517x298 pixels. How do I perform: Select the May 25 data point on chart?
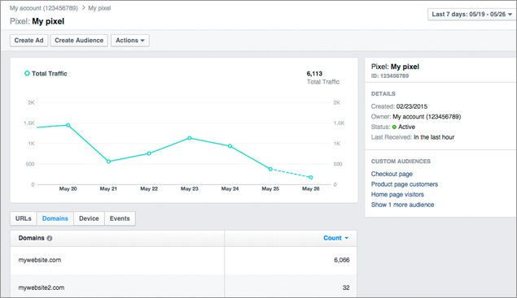point(270,169)
